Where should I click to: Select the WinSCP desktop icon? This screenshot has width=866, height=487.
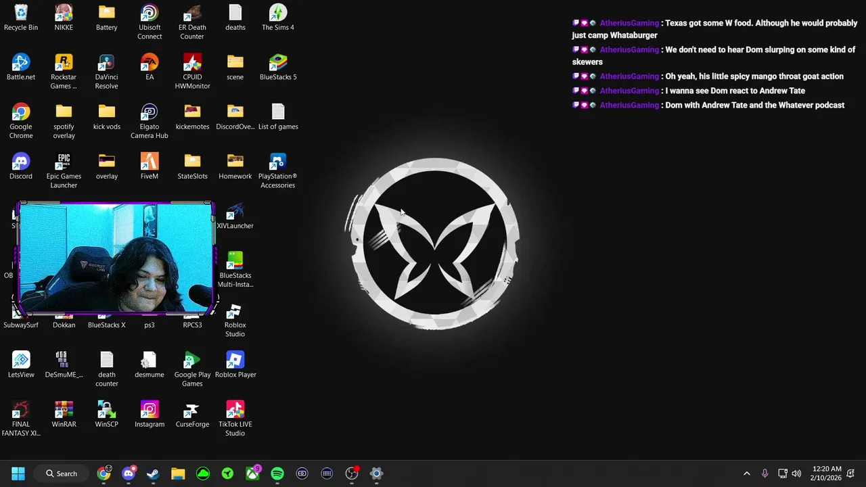point(106,414)
